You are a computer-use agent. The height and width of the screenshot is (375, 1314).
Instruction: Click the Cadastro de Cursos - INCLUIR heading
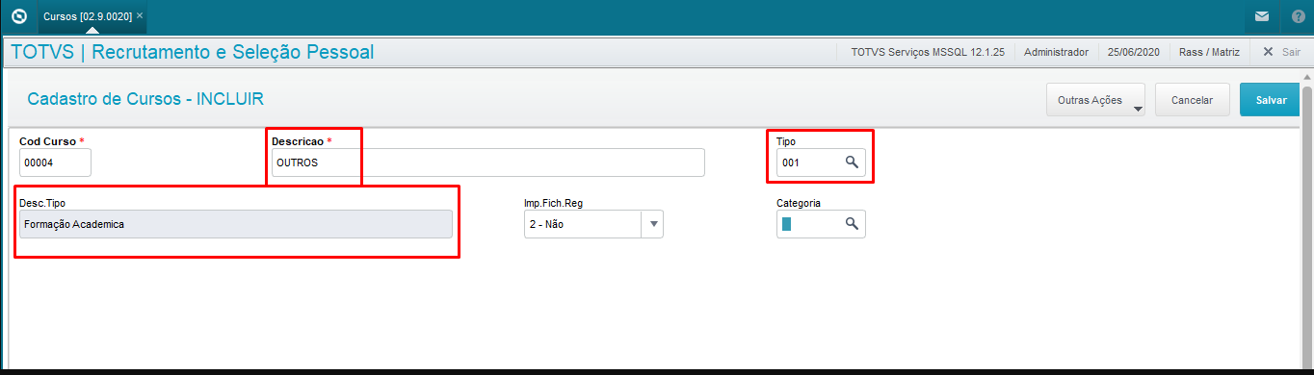click(145, 98)
